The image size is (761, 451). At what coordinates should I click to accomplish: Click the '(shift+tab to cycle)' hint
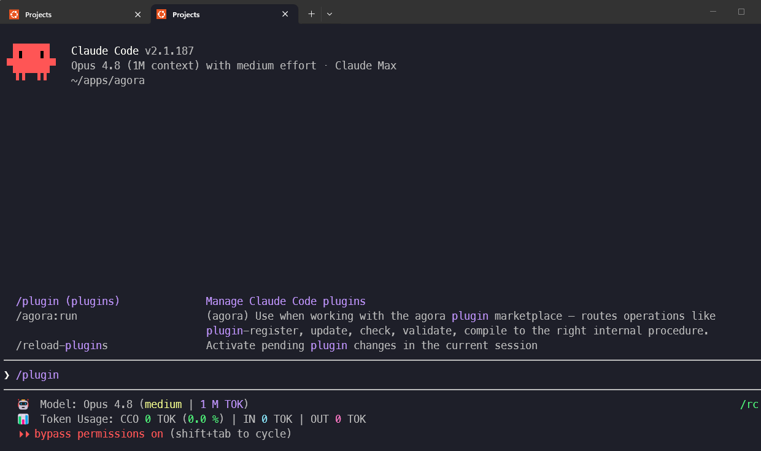coord(230,434)
